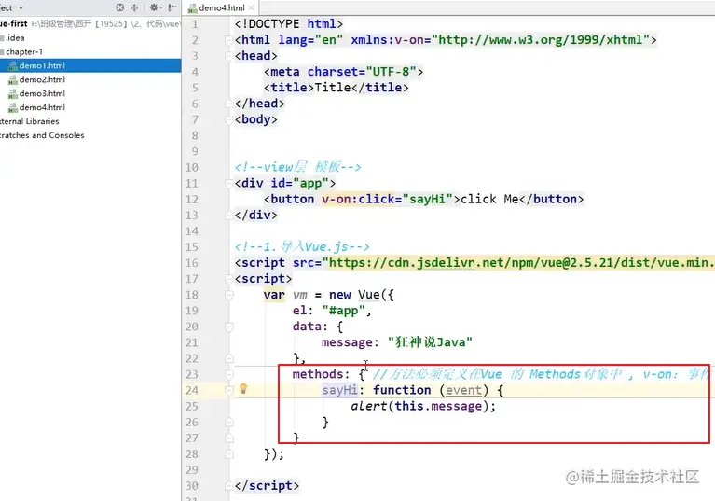The width and height of the screenshot is (715, 501).
Task: Click the import Vue.js comment on line 15
Action: 302,247
